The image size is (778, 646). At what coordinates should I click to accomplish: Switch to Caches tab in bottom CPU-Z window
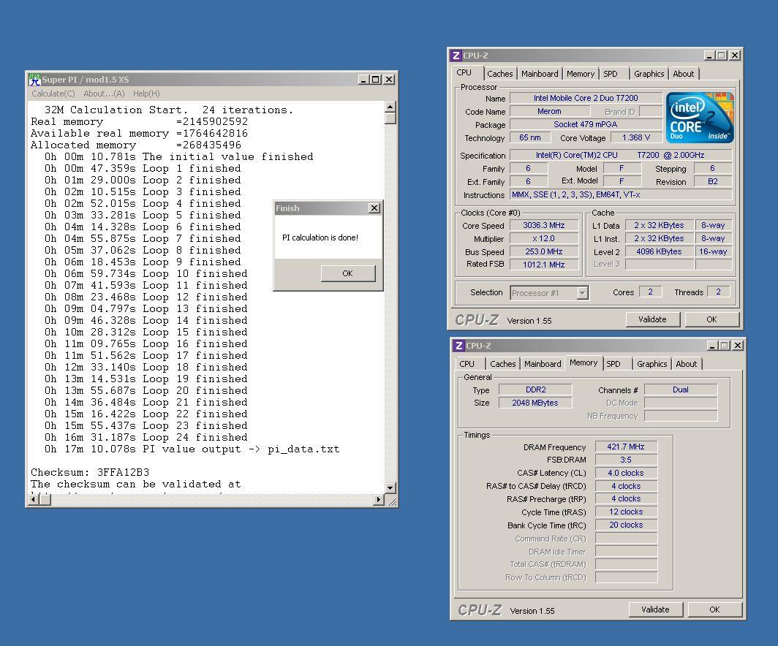(x=502, y=364)
